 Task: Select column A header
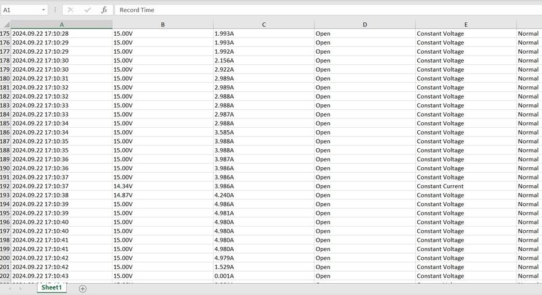click(62, 25)
